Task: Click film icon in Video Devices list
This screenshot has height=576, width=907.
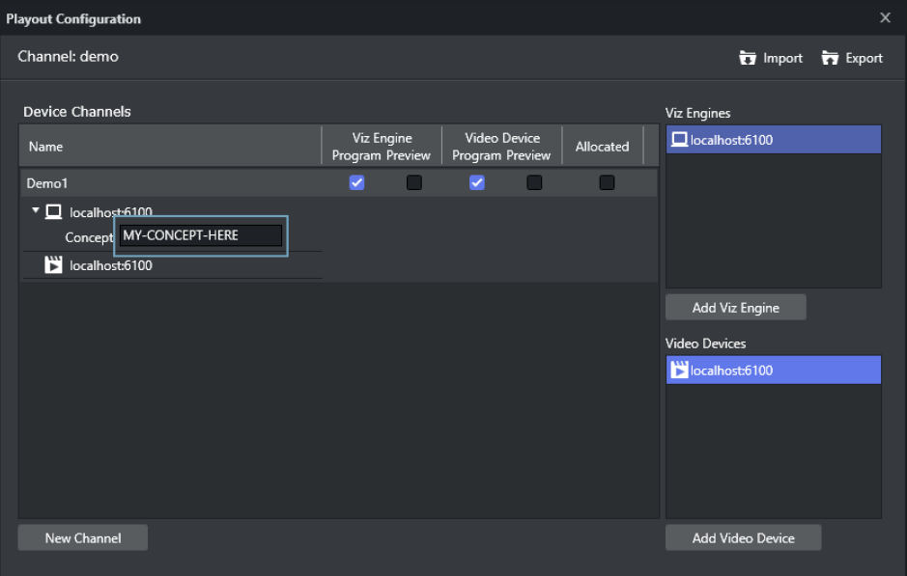Action: pos(680,370)
